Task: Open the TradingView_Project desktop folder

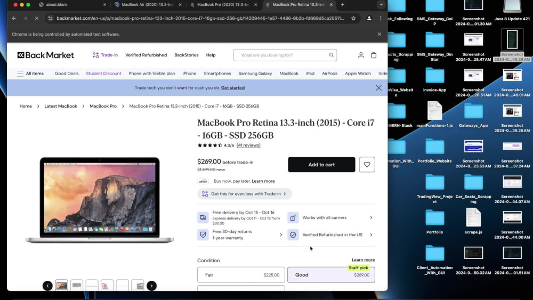Action: (x=435, y=188)
